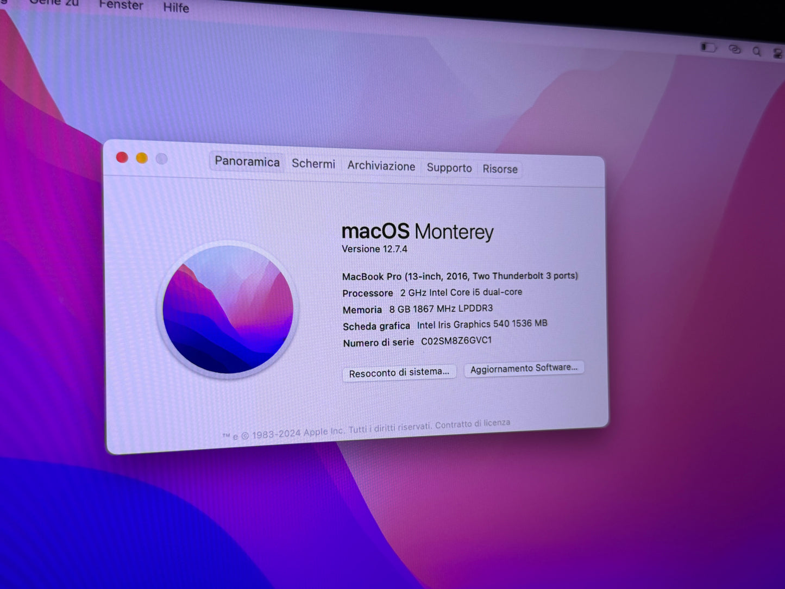The image size is (785, 589).
Task: Click the battery status icon in menu bar
Action: (708, 48)
